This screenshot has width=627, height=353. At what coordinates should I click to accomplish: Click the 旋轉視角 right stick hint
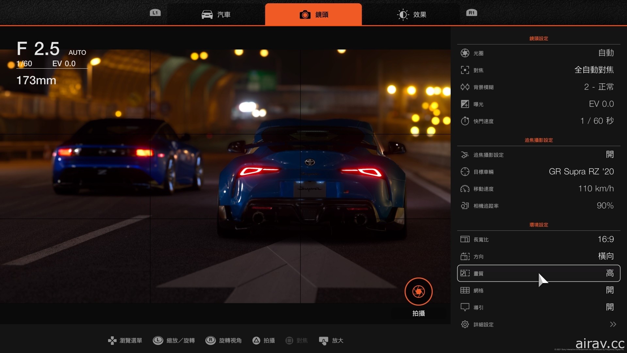[224, 341]
